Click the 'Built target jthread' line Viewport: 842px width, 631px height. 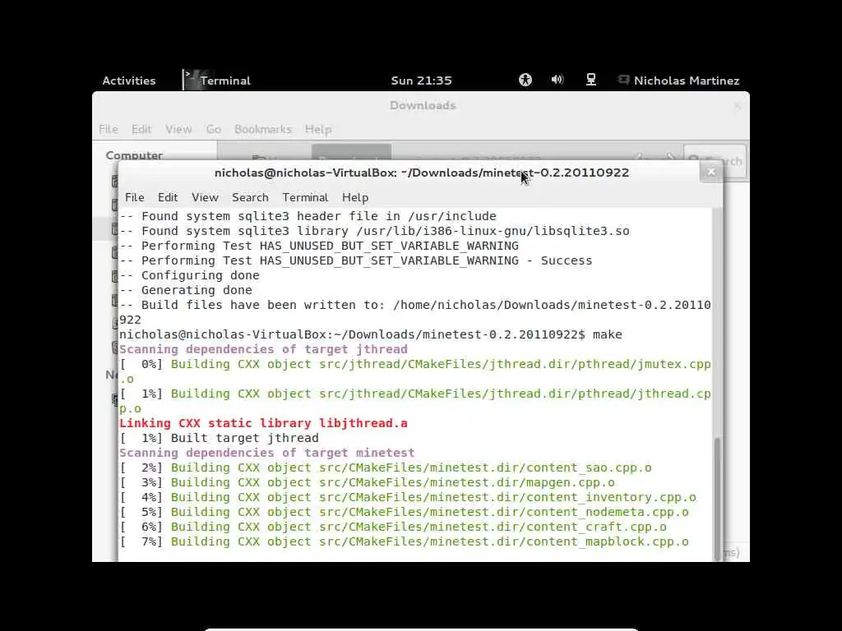[x=219, y=438]
